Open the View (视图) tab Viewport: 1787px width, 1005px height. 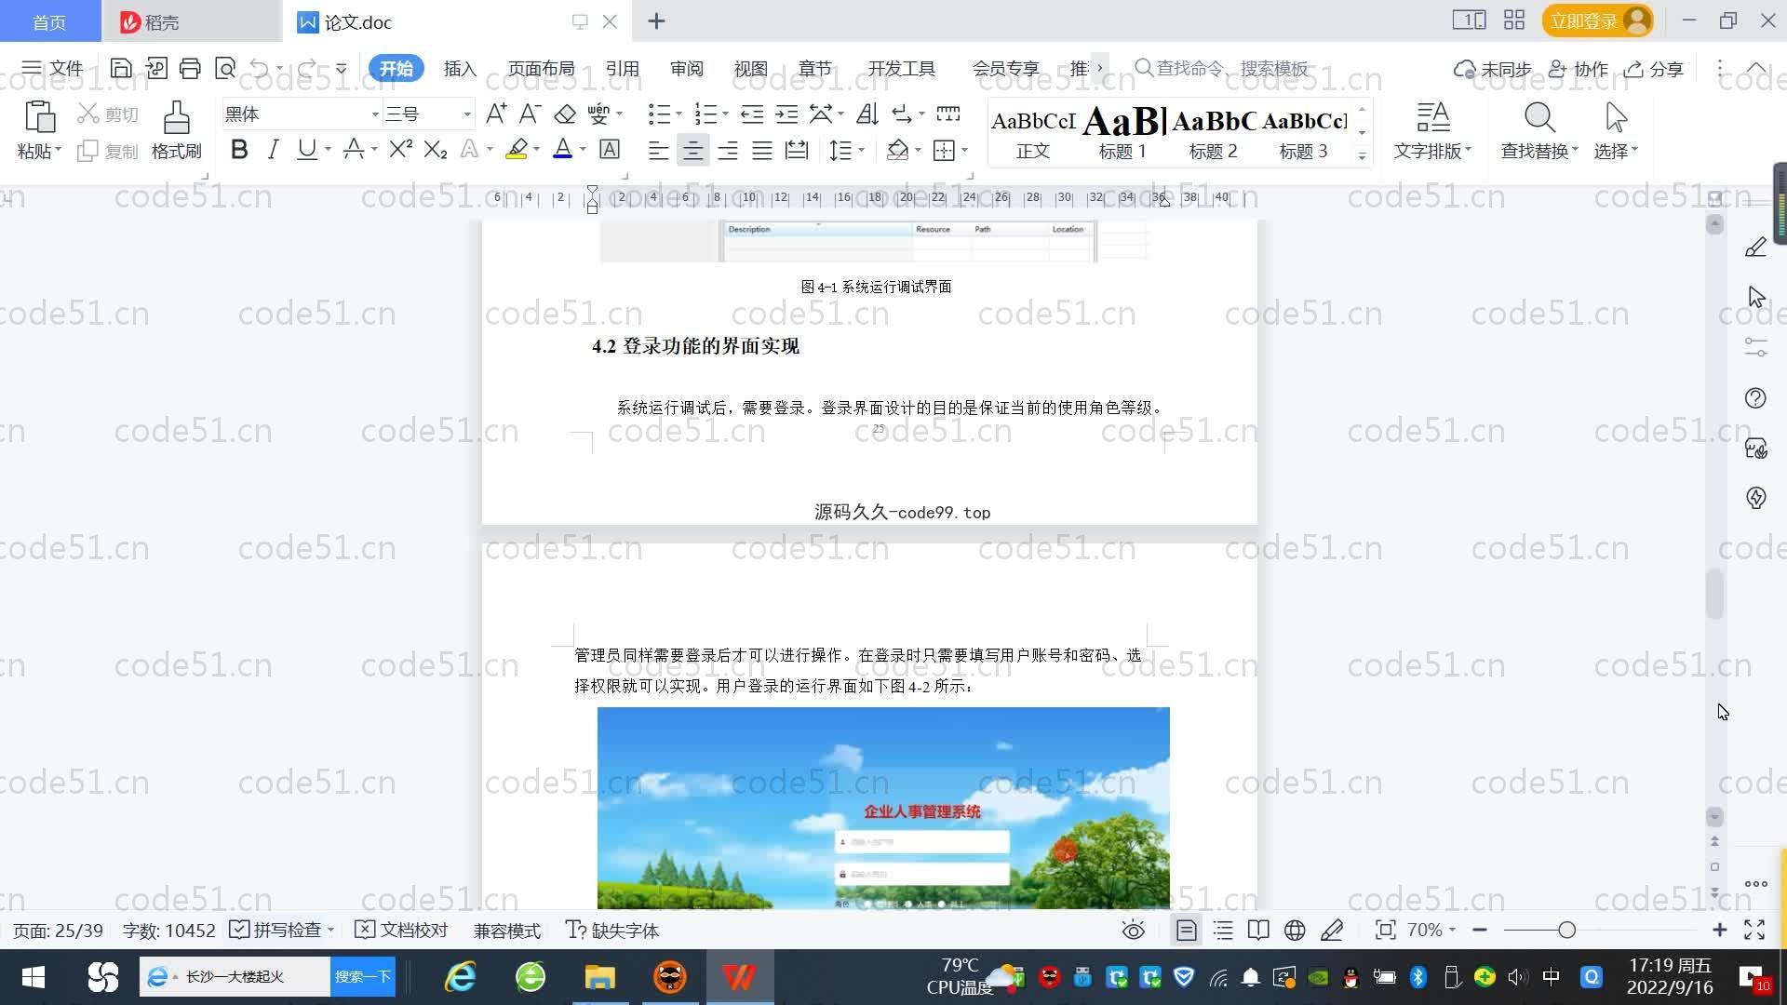[750, 68]
